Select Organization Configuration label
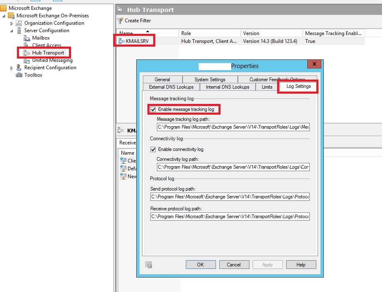The width and height of the screenshot is (382, 292). tap(55, 23)
